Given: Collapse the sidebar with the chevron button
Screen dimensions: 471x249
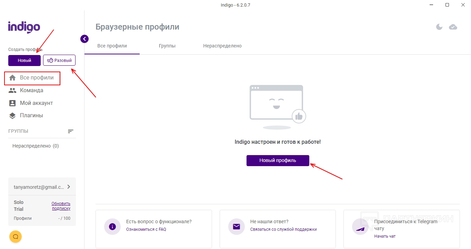Looking at the screenshot, I should click(84, 39).
